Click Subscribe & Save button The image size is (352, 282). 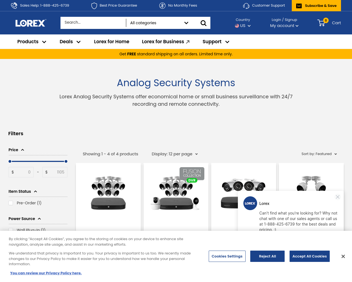pos(316,6)
